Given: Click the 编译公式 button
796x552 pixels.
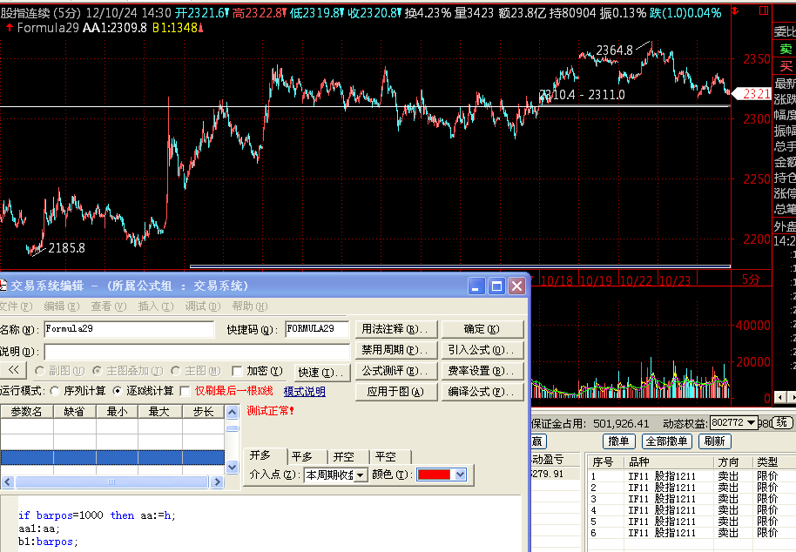Looking at the screenshot, I should (x=482, y=392).
